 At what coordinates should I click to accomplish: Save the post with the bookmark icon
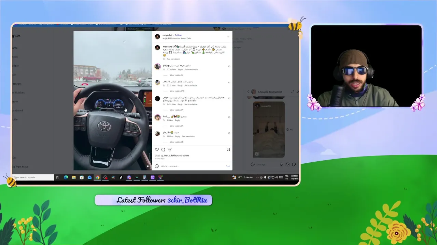[x=228, y=149]
